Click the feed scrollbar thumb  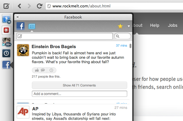(x=130, y=46)
